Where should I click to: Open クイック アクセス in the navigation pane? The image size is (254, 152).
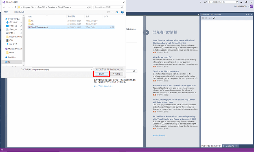pyautogui.click(x=14, y=19)
